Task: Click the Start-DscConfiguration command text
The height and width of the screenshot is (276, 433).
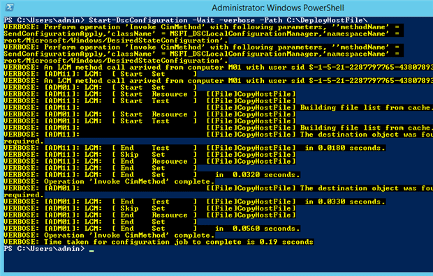Action: (x=138, y=20)
